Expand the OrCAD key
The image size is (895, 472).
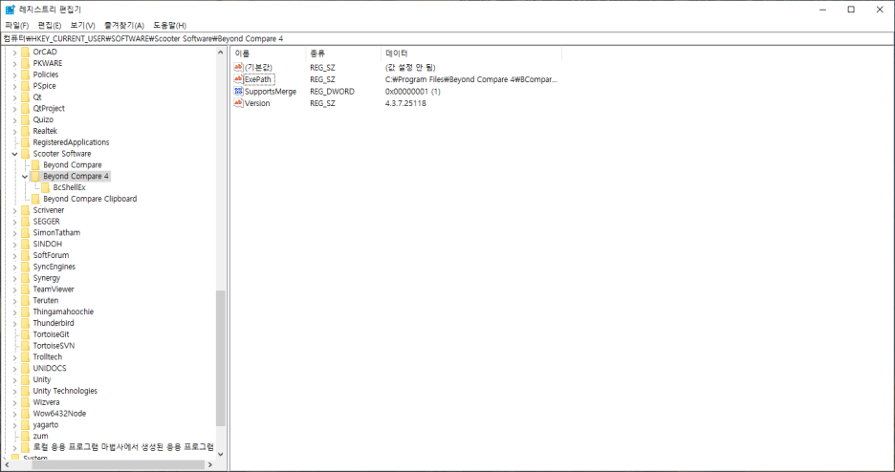click(x=15, y=52)
